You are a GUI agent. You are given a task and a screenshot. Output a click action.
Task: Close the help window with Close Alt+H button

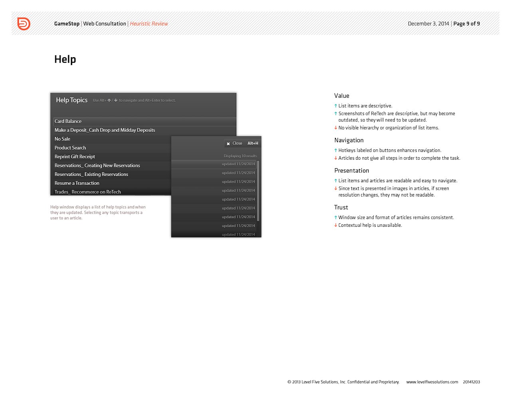tap(242, 143)
